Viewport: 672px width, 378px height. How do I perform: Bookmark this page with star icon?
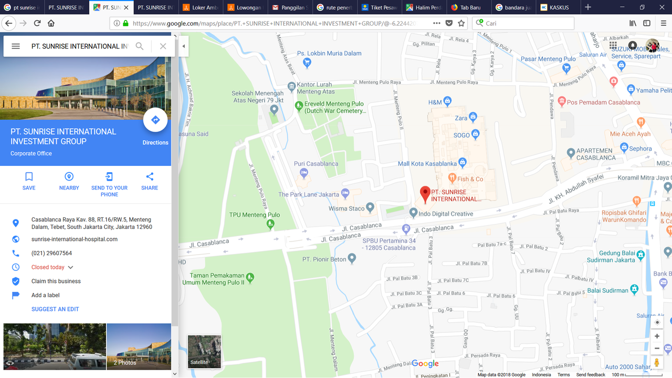461,23
